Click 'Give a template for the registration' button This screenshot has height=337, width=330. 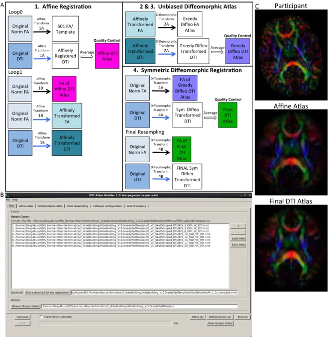click(x=47, y=292)
